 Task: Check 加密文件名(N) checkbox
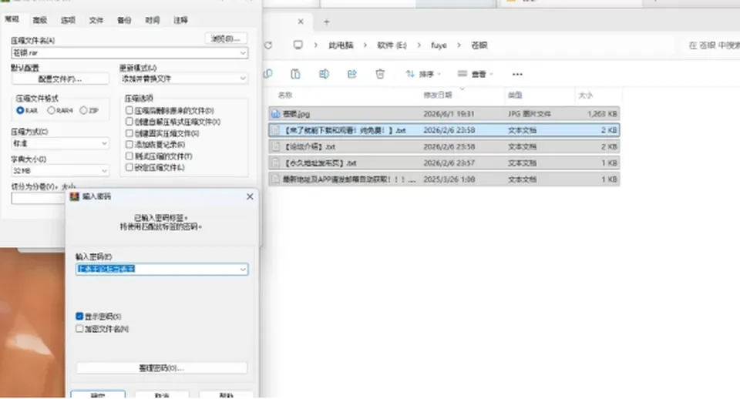[x=79, y=328]
